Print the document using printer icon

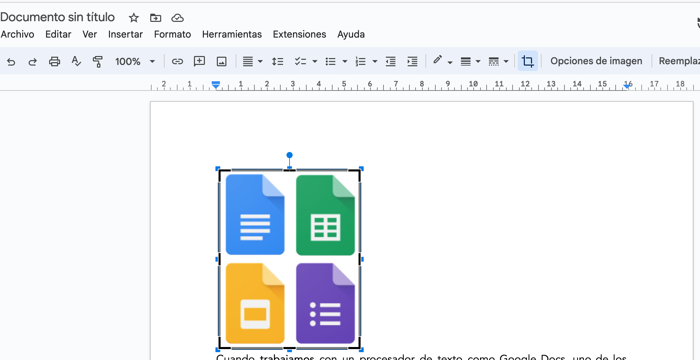coord(54,61)
